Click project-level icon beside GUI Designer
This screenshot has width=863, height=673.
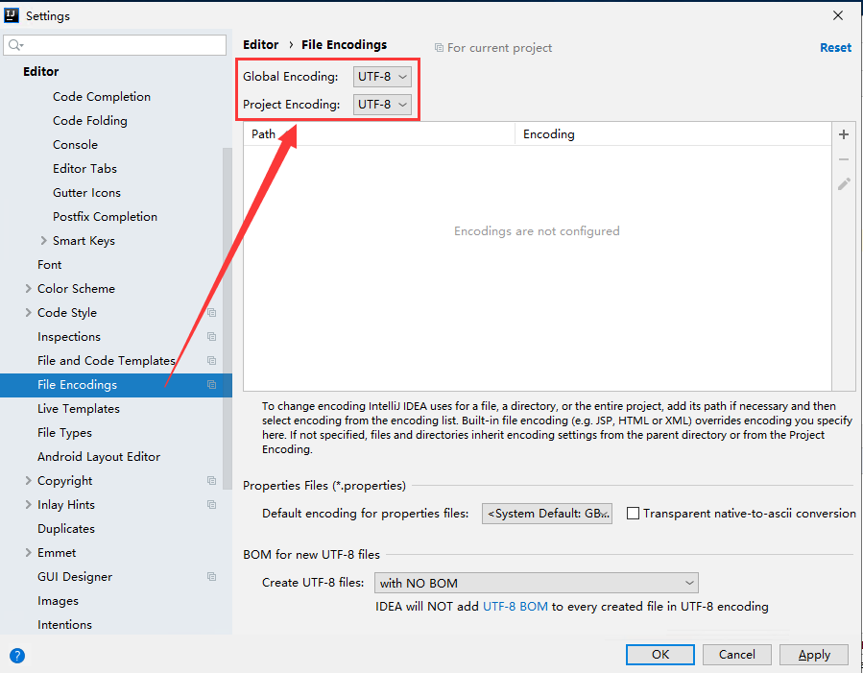coord(211,577)
